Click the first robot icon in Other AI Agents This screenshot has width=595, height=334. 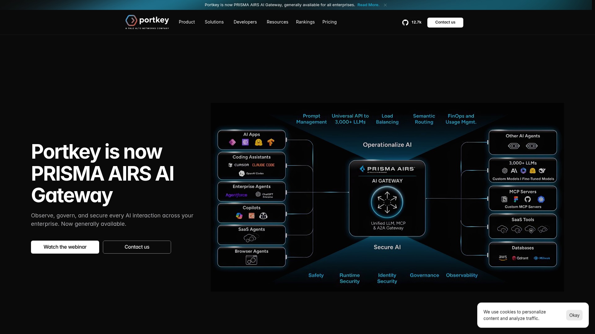514,146
